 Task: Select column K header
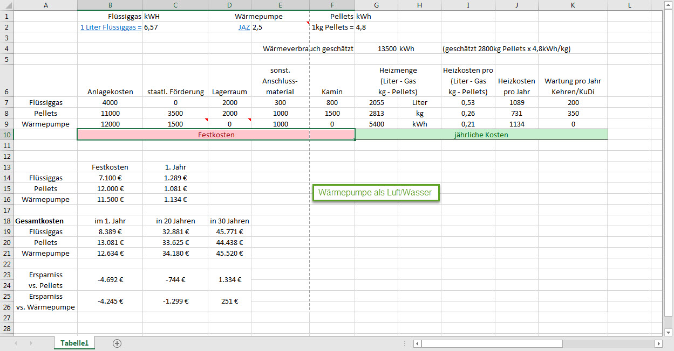(573, 5)
